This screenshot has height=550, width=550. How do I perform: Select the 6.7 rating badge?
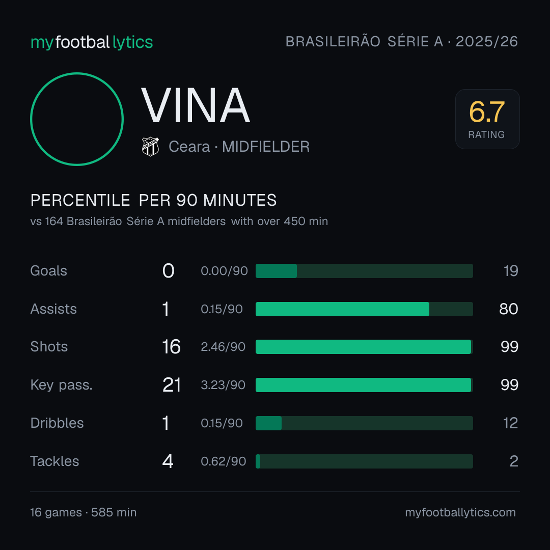tap(487, 119)
